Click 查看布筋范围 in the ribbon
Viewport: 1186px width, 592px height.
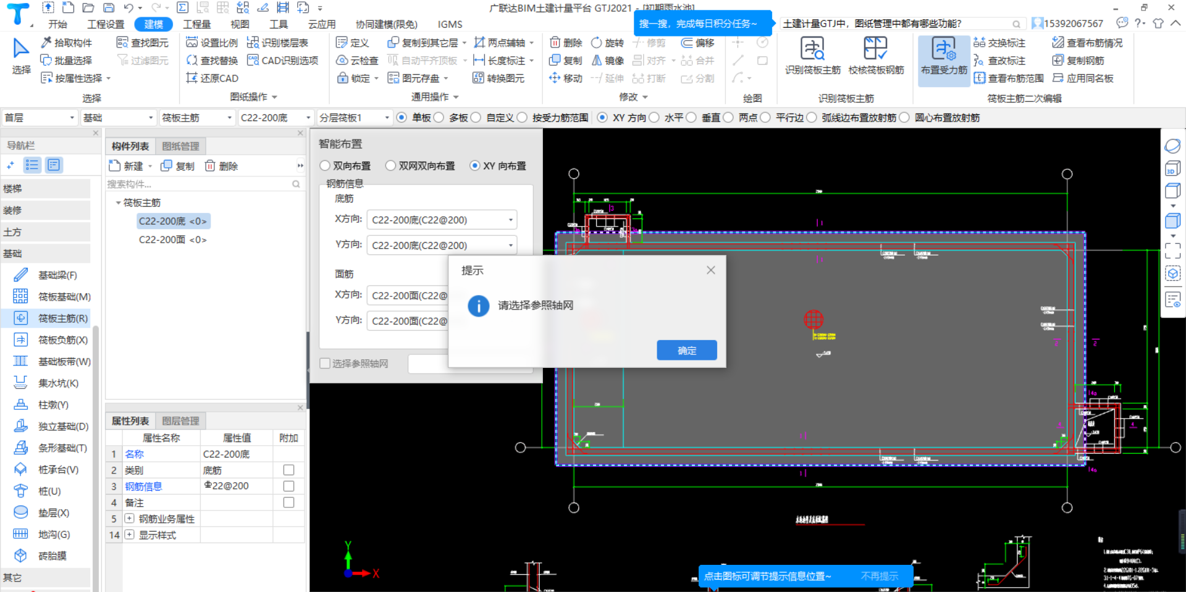[x=1009, y=78]
